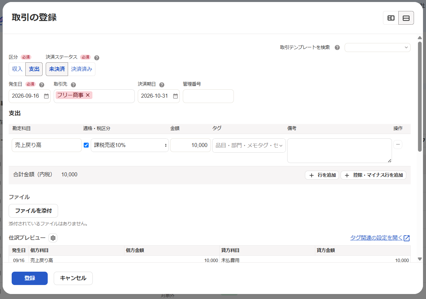This screenshot has height=299, width=426.
Task: Open help icon beside 発生日
Action: tap(42, 85)
